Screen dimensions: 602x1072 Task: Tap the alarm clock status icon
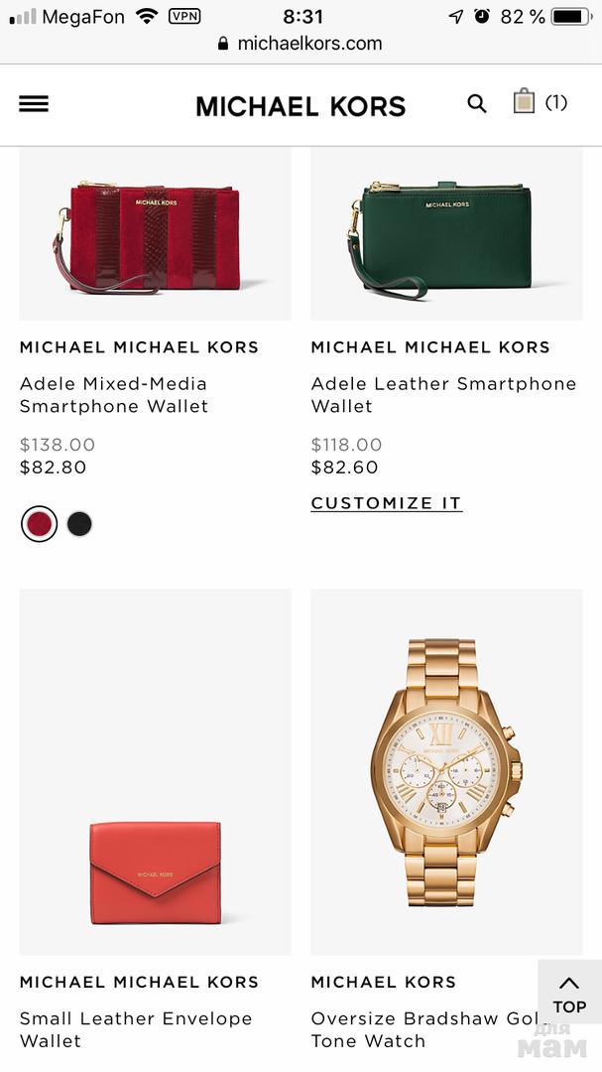[482, 17]
